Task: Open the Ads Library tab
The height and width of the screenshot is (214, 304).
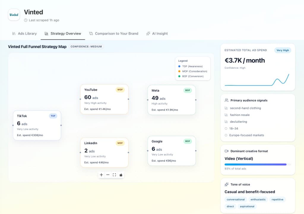Action: [24, 33]
